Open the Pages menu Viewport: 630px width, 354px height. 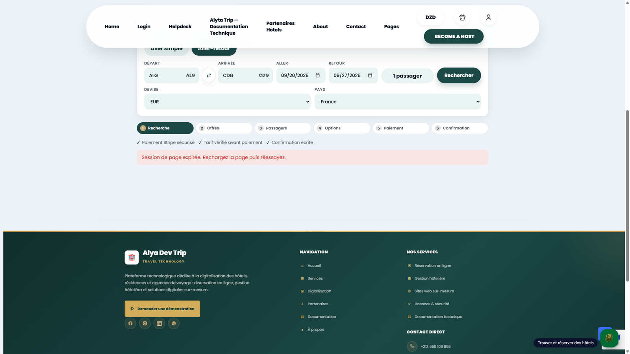pyautogui.click(x=391, y=26)
